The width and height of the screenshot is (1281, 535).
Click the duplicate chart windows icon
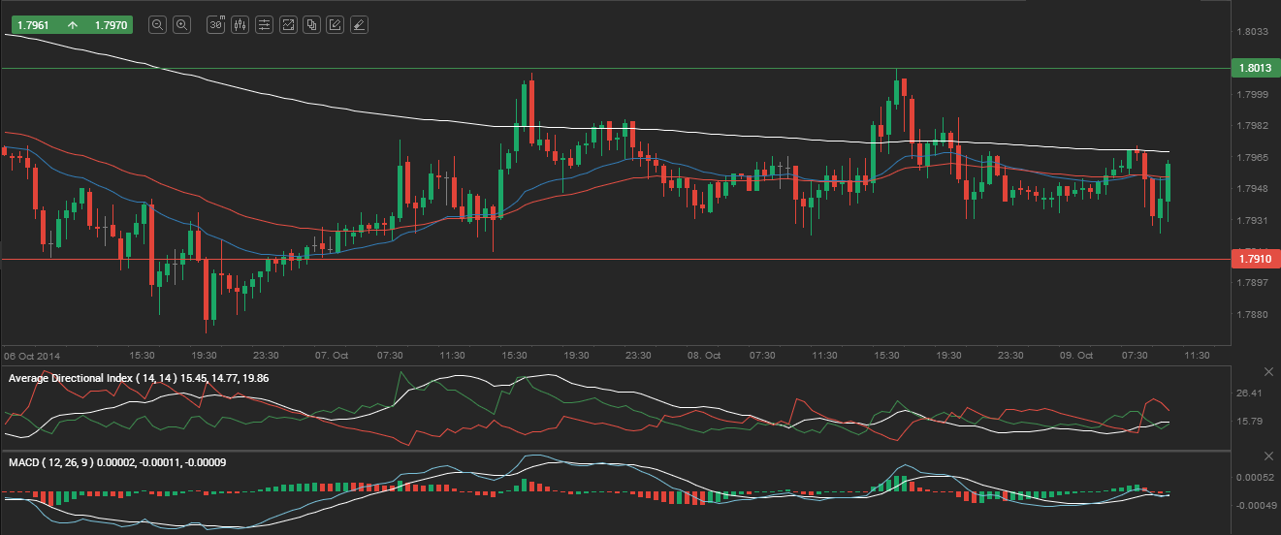[311, 25]
